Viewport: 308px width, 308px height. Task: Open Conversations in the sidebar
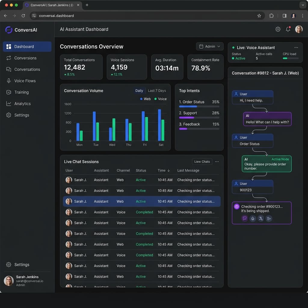pos(27,69)
